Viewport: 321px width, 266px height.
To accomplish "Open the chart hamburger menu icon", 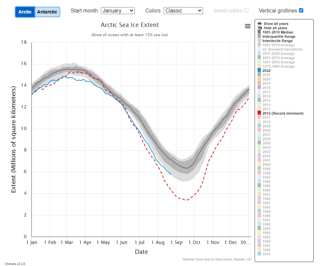I will point(248,26).
